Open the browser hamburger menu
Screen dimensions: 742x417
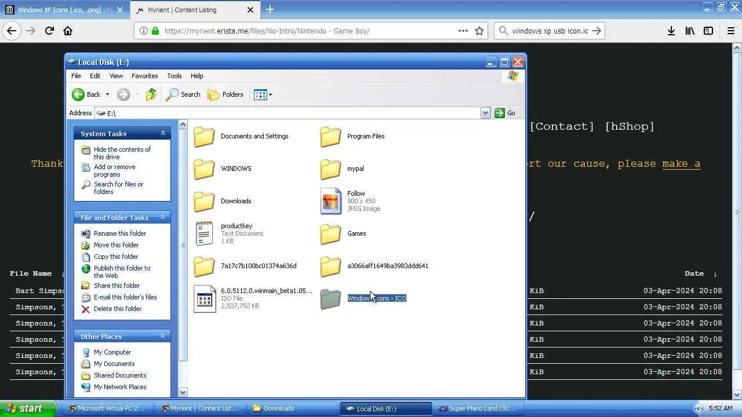point(731,31)
